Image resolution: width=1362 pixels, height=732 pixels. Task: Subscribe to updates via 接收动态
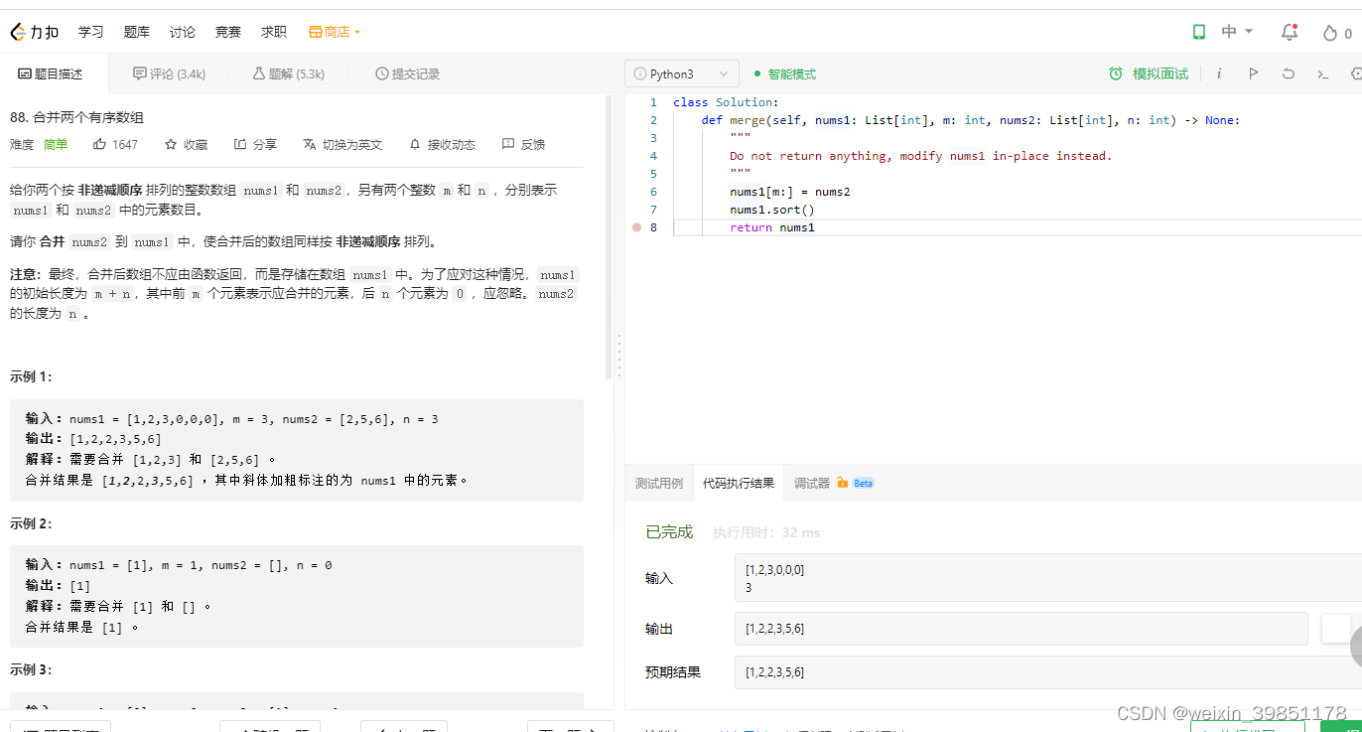(x=442, y=144)
